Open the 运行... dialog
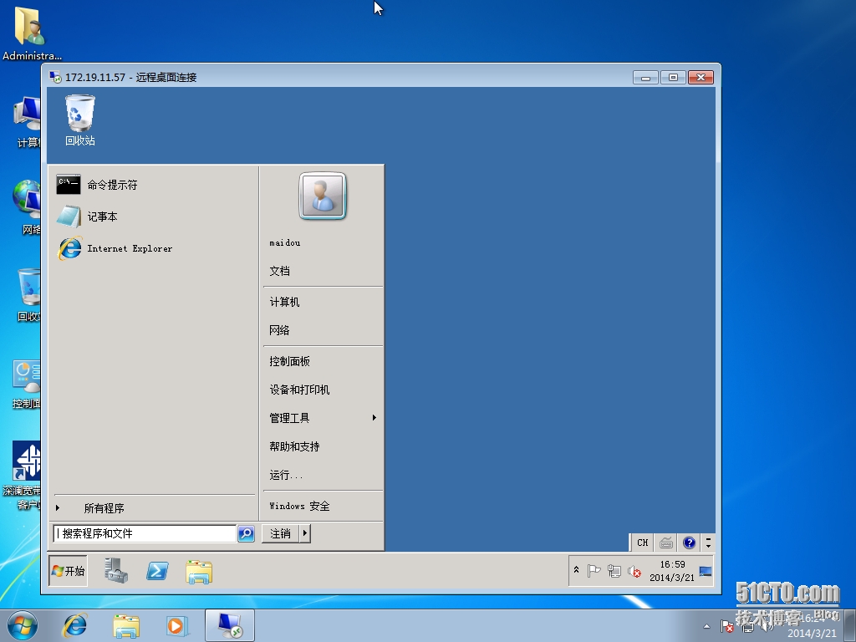 [286, 475]
